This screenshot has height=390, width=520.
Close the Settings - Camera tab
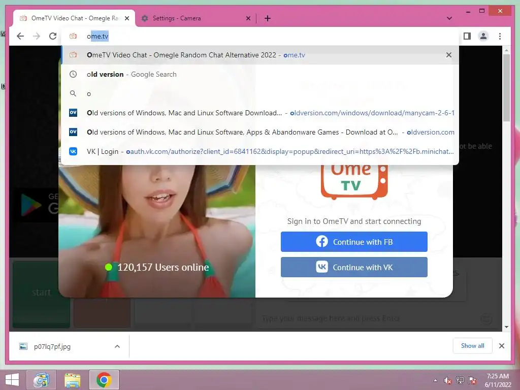pos(248,18)
